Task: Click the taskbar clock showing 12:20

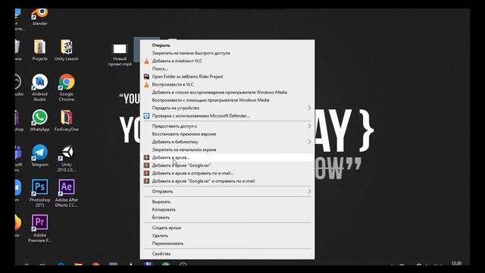Action: (x=456, y=263)
